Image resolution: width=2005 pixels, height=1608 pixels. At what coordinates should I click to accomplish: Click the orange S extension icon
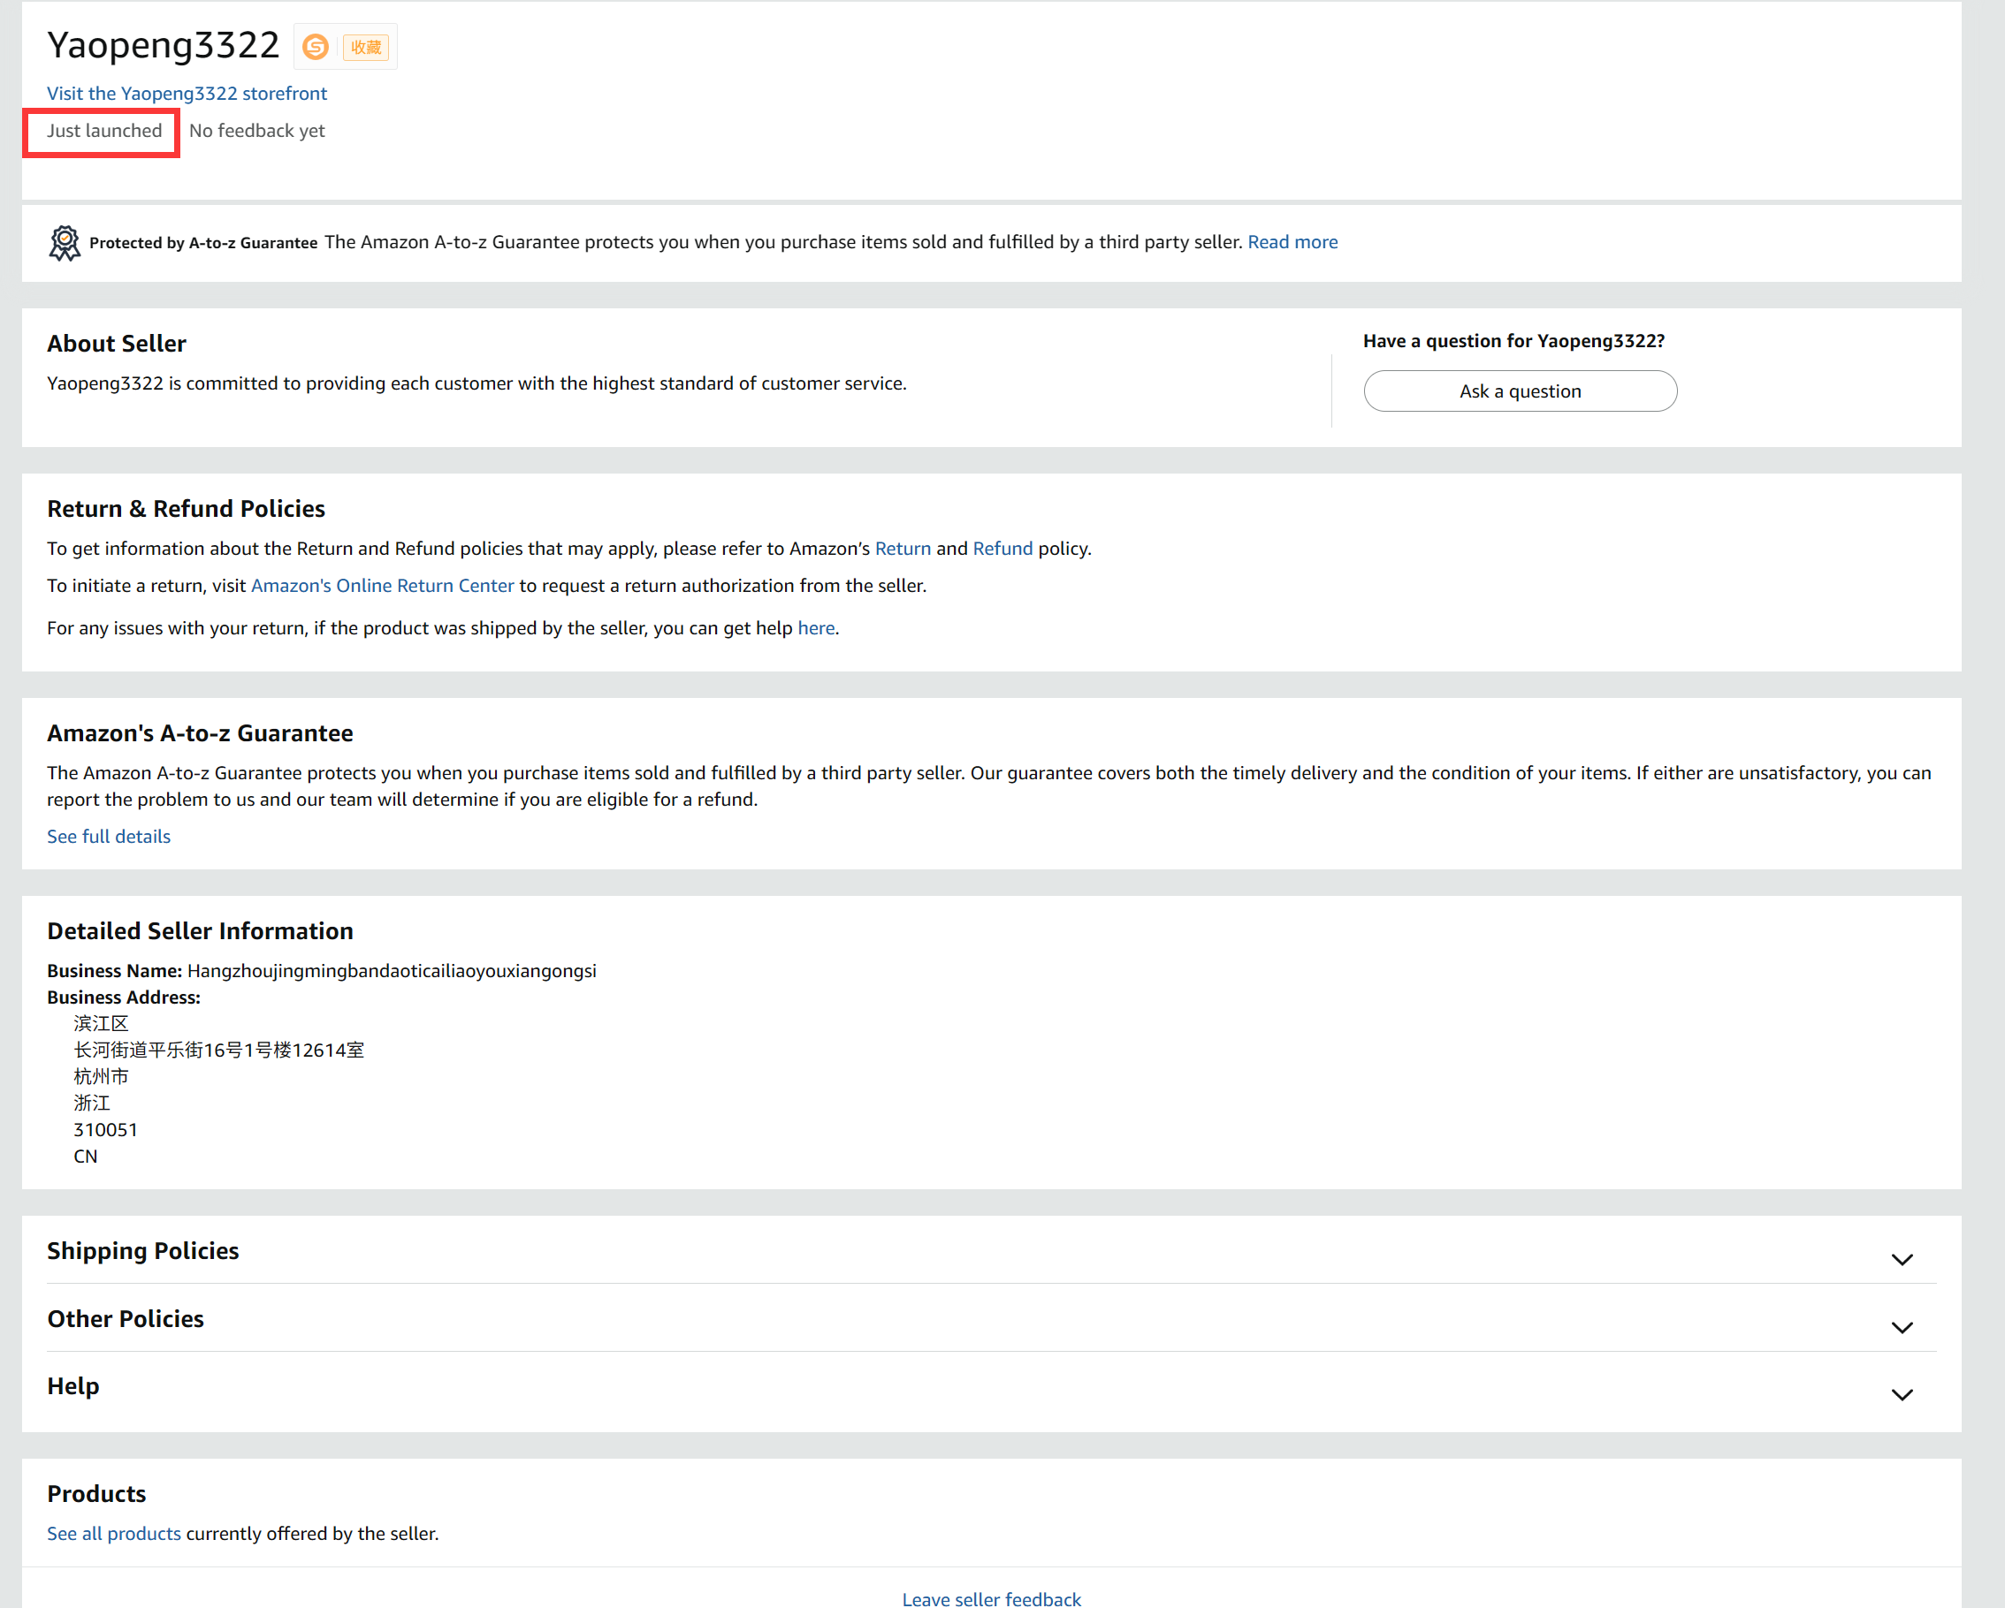(x=316, y=47)
